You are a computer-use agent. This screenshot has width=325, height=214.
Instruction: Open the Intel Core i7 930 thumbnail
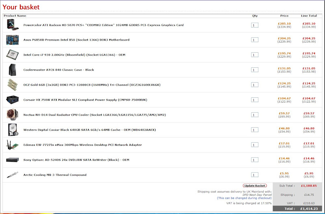coord(12,55)
